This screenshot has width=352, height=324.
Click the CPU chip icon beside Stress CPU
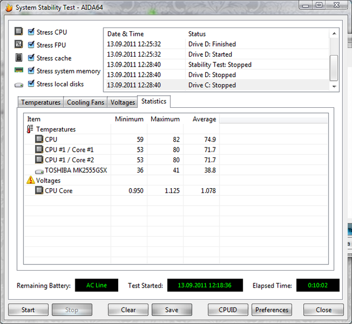coord(19,32)
